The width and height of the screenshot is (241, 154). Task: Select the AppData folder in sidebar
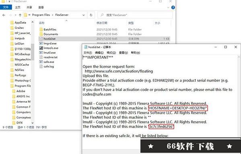(x=20, y=22)
